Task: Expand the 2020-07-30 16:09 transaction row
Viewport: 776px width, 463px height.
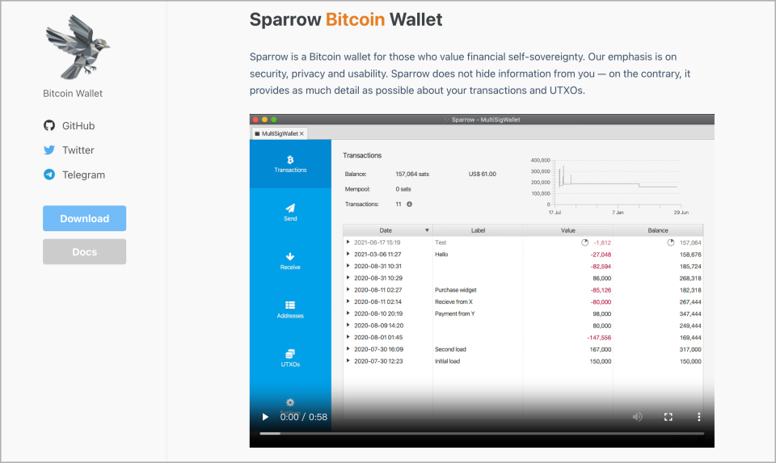Action: [x=348, y=349]
